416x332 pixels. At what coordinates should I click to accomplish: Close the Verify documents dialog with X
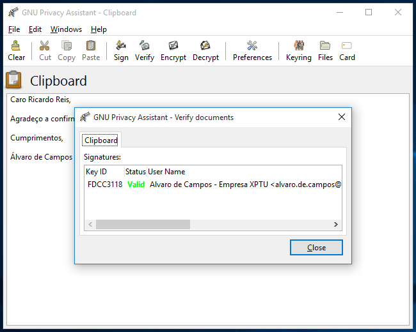342,117
